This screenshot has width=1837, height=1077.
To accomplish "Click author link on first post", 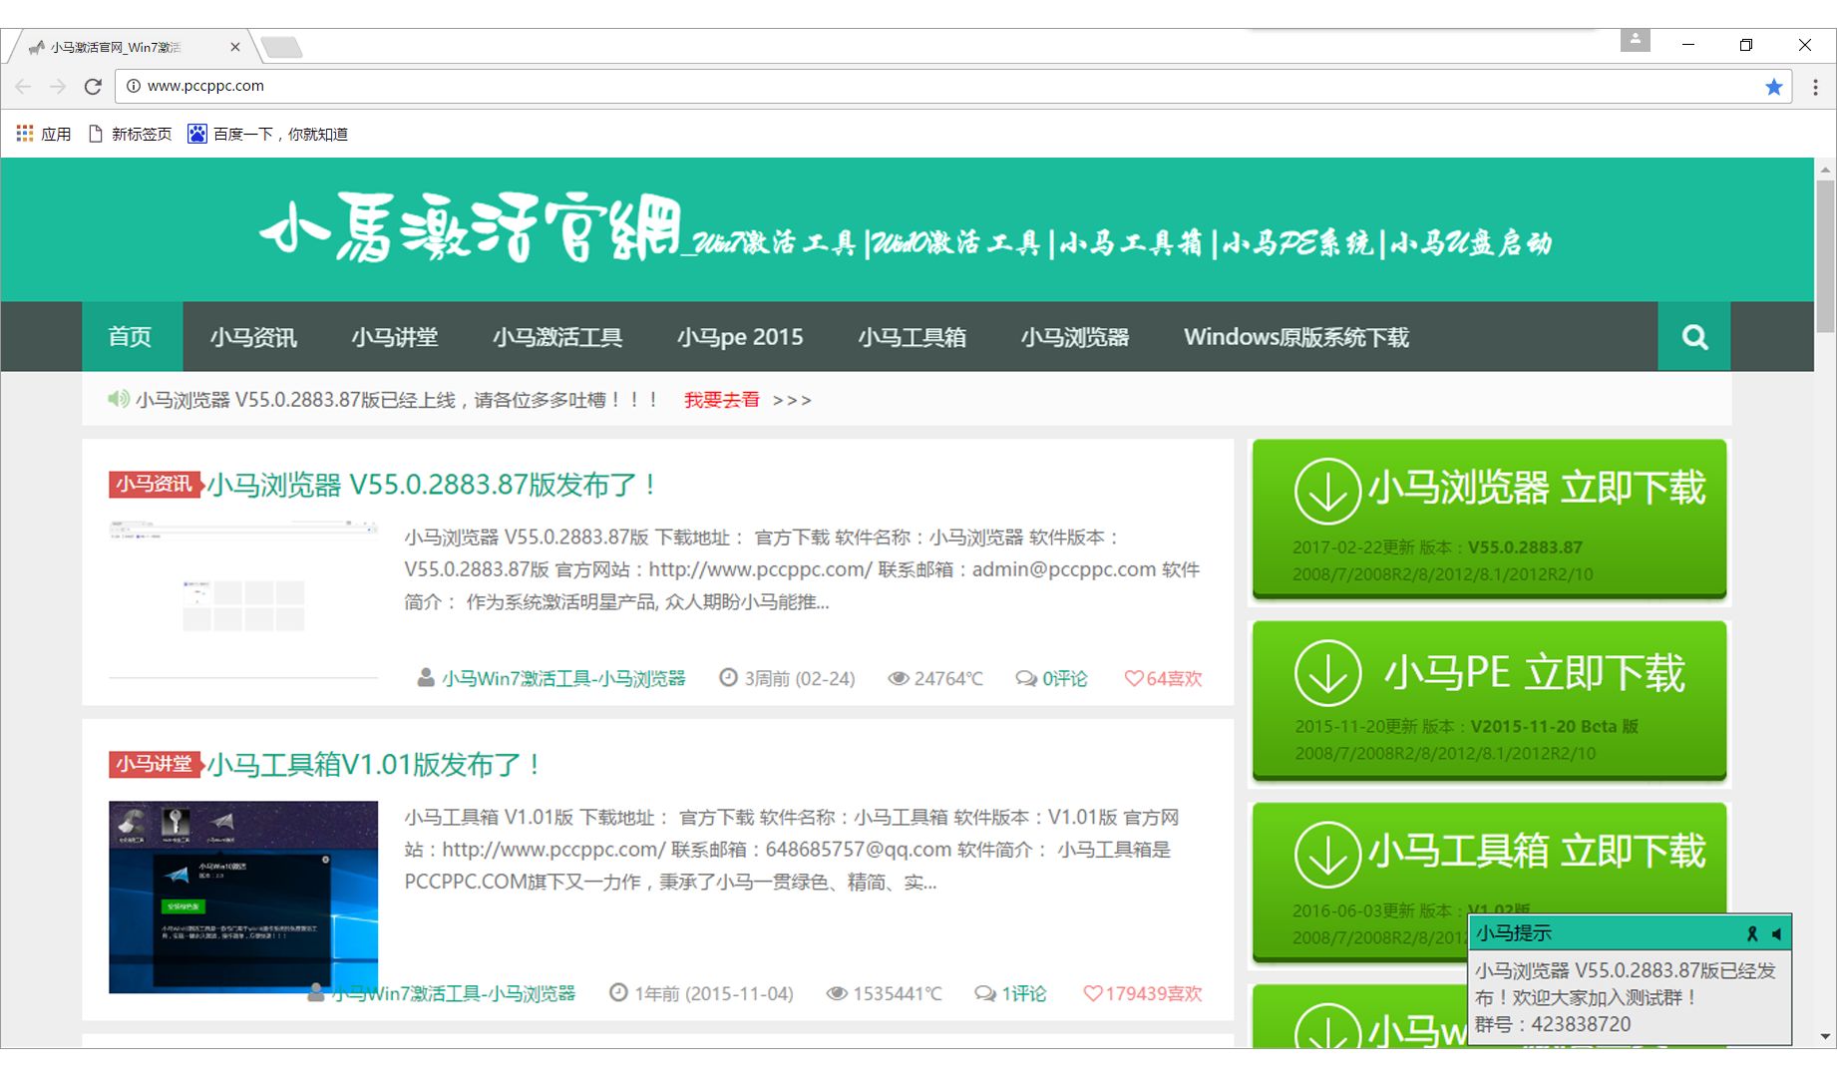I will point(563,678).
